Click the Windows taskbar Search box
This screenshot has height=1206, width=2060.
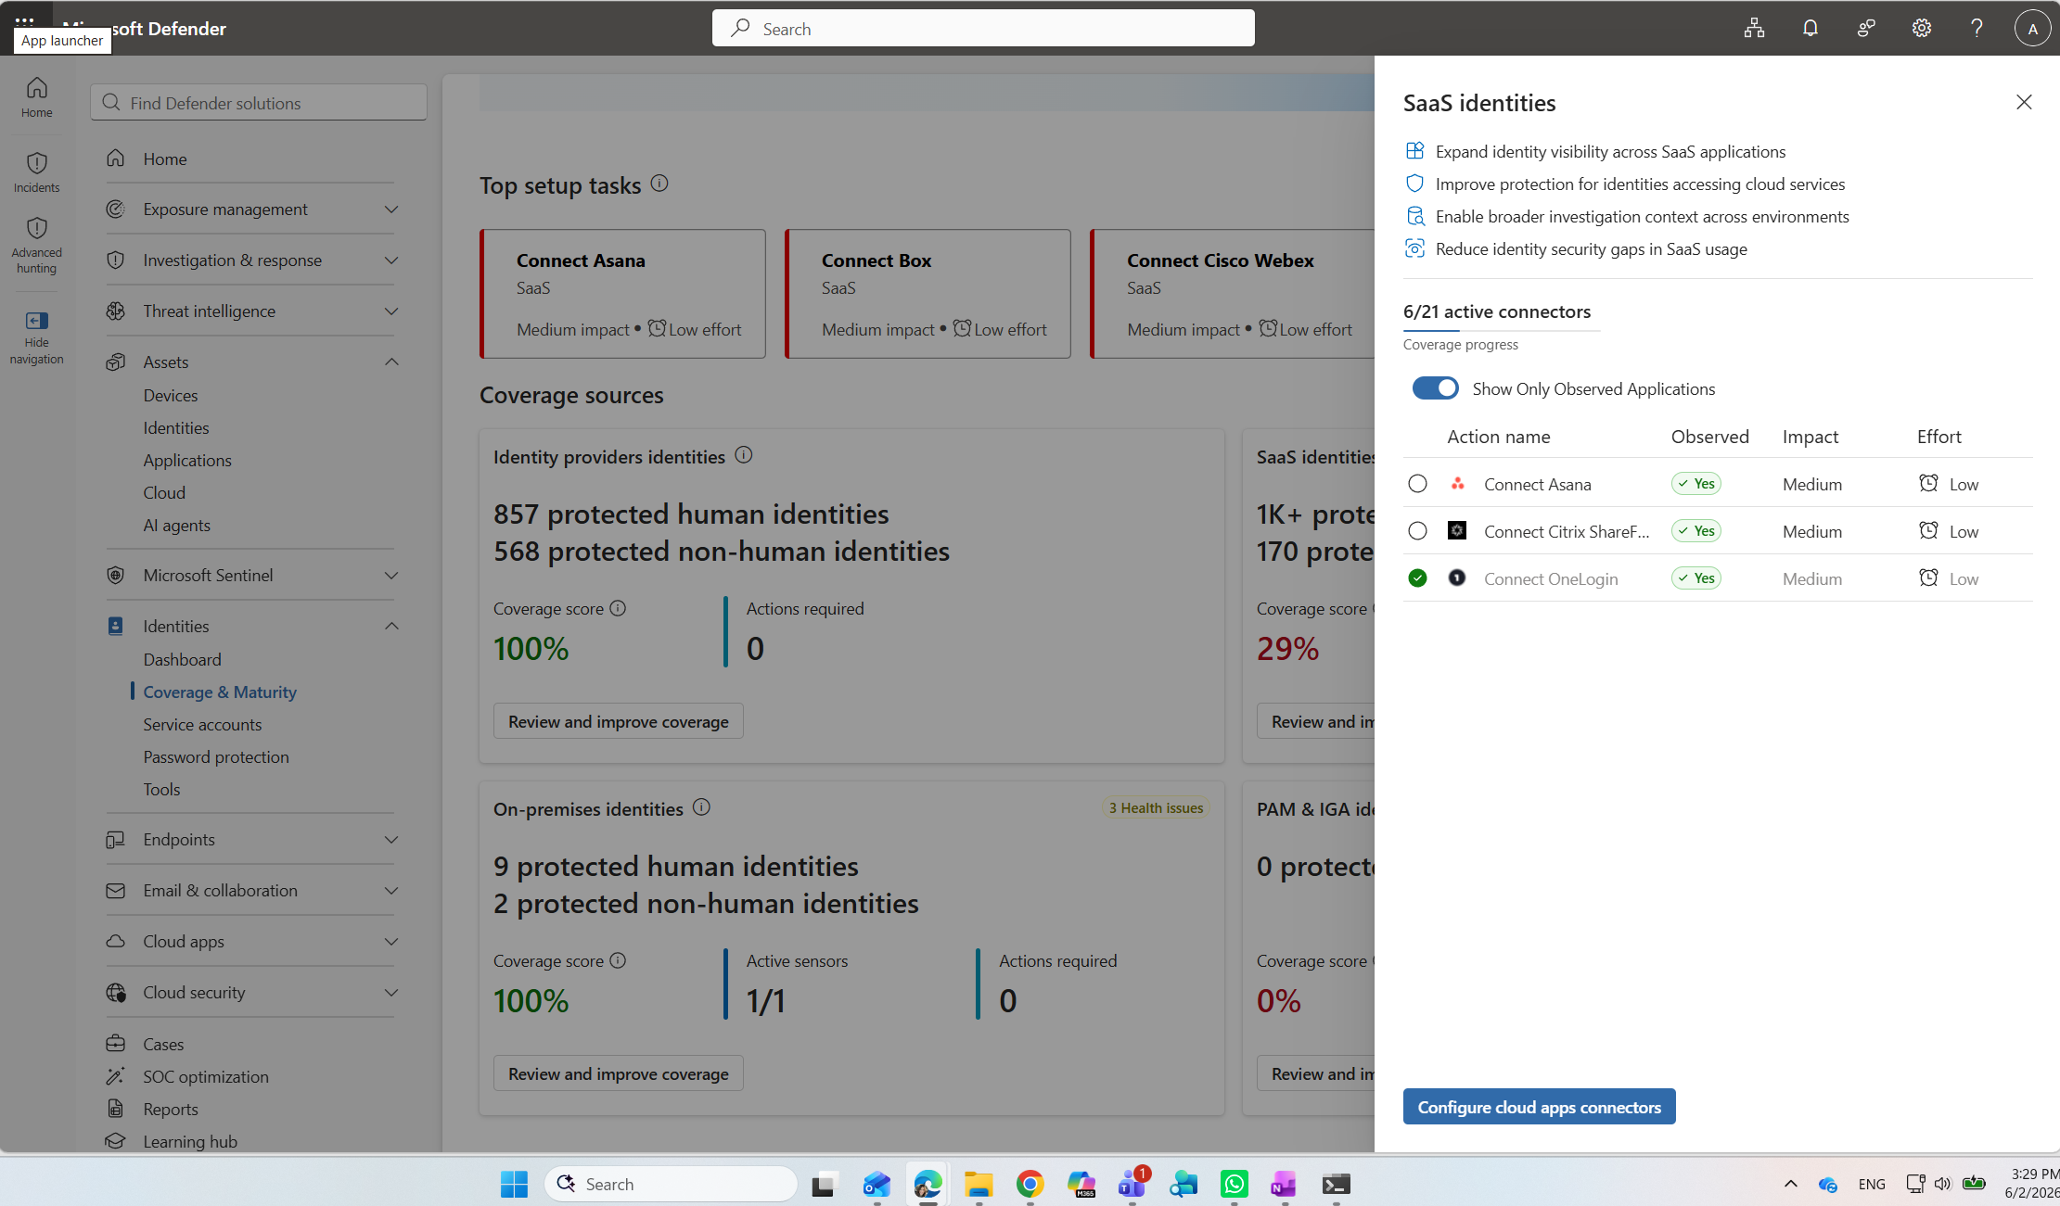pyautogui.click(x=671, y=1184)
